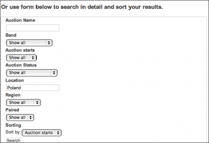Click the arrows icon on Sort by select
The height and width of the screenshot is (143, 209).
58,133
